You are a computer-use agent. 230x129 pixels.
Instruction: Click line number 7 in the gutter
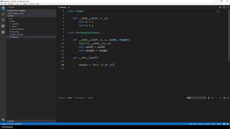pyautogui.click(x=63, y=33)
